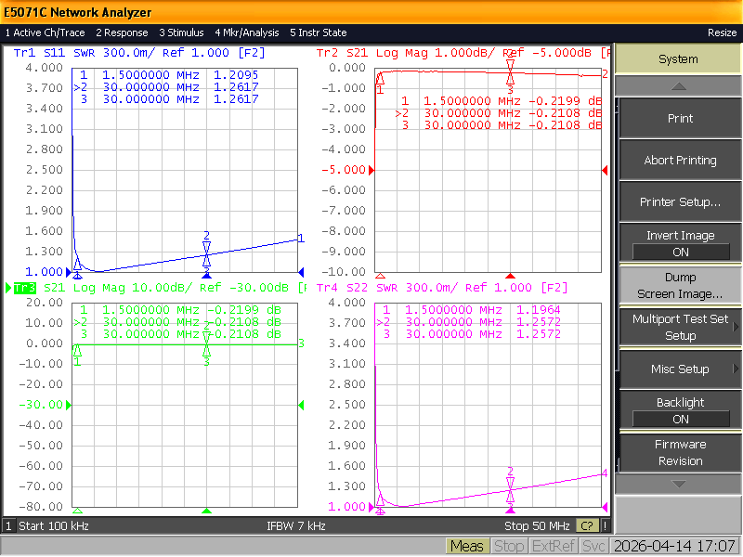Click Tr1 marker 1 readout 1.2095
The width and height of the screenshot is (743, 557).
click(236, 75)
